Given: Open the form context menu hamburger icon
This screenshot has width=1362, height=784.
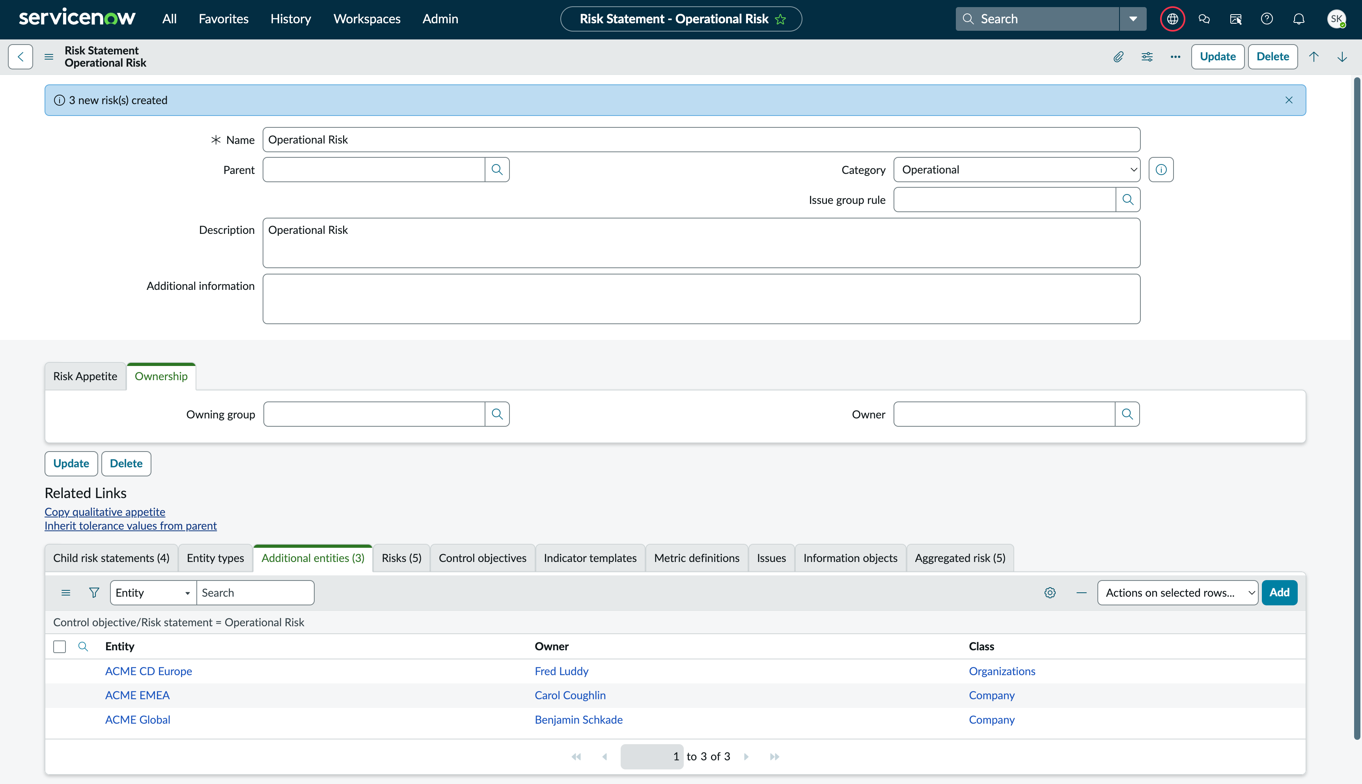Looking at the screenshot, I should pyautogui.click(x=49, y=56).
